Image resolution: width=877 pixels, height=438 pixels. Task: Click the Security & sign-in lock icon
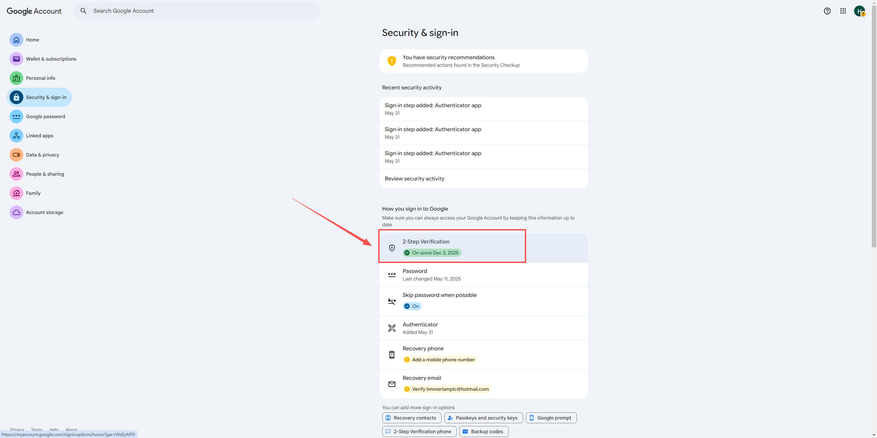click(x=16, y=97)
